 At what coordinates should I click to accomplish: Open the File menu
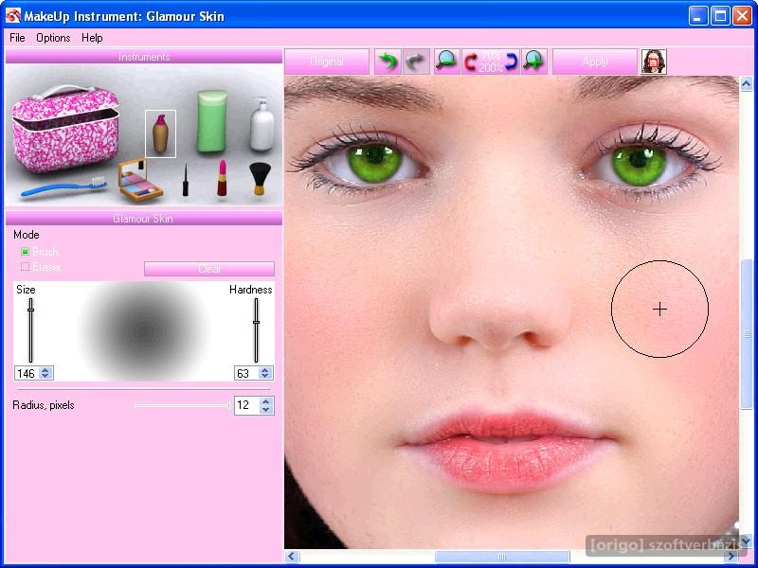[x=17, y=38]
